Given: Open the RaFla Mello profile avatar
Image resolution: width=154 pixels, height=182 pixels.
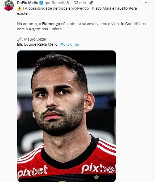Looking at the screenshot, I should tap(9, 5).
